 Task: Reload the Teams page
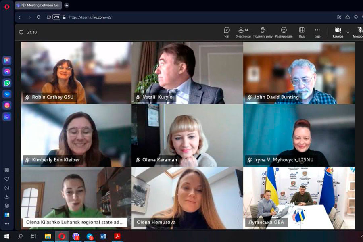click(39, 17)
